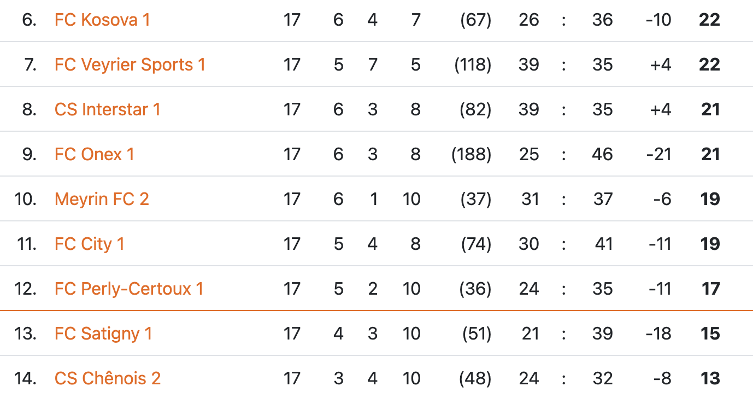This screenshot has width=753, height=398.
Task: Click FC Satigny 1's goal difference -18
Action: tap(658, 334)
